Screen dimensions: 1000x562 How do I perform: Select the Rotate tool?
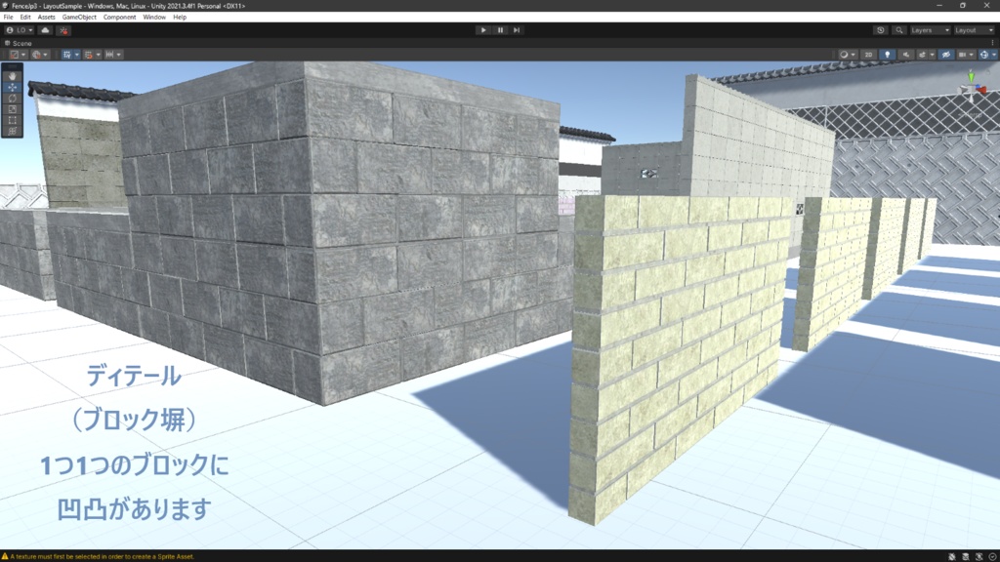(x=12, y=99)
